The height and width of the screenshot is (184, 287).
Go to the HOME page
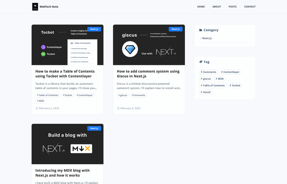coord(201,7)
